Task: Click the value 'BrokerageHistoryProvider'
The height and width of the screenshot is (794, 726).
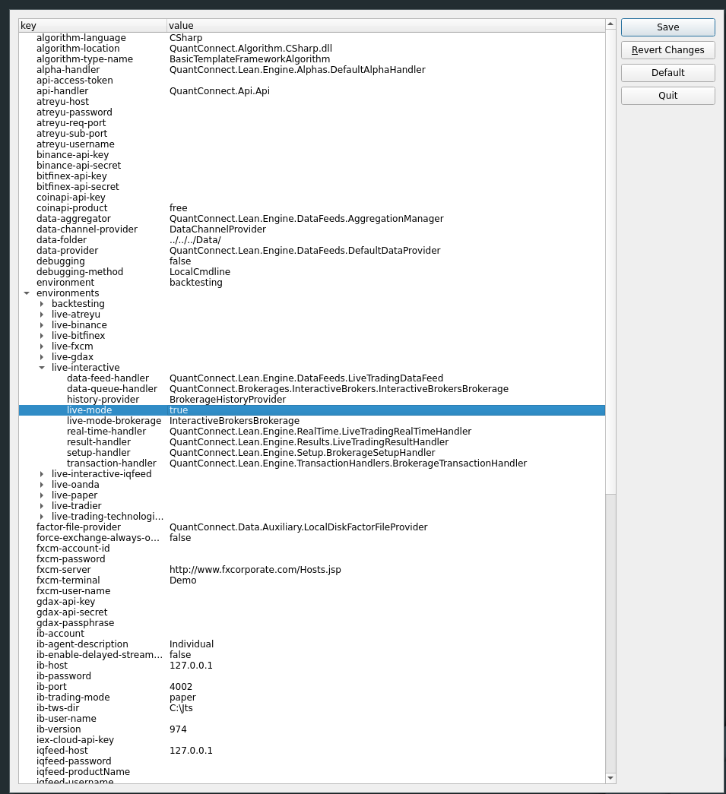Action: click(227, 400)
